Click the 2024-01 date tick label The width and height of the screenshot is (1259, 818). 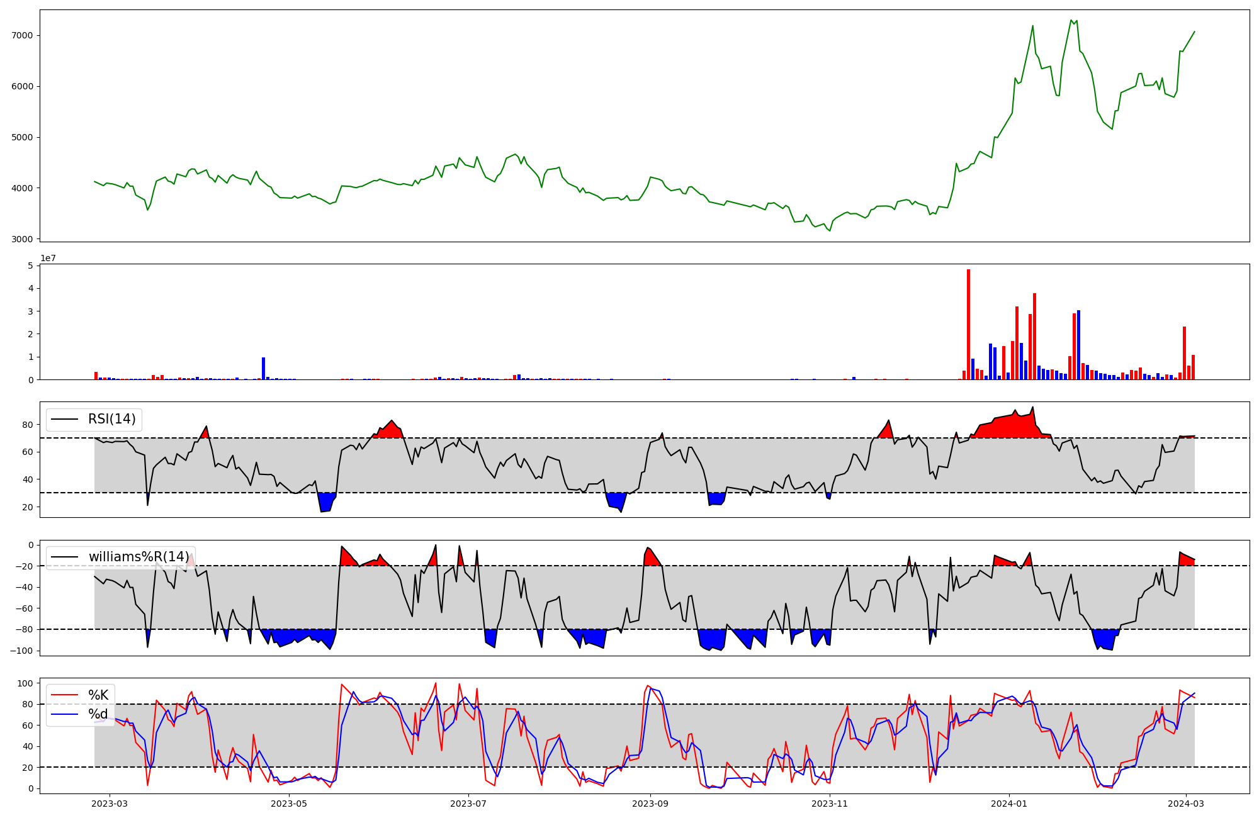(1009, 803)
